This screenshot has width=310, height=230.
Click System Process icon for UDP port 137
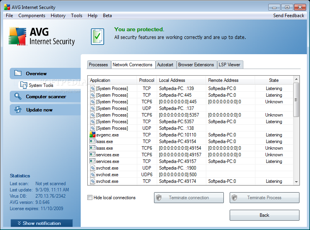(x=93, y=108)
